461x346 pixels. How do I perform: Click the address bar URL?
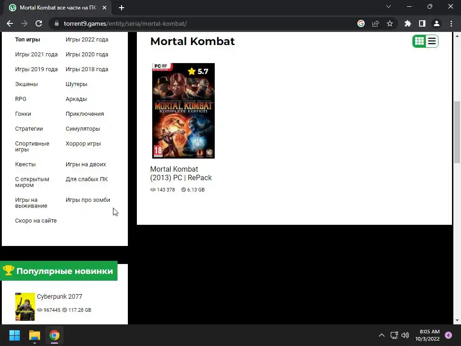click(x=125, y=23)
